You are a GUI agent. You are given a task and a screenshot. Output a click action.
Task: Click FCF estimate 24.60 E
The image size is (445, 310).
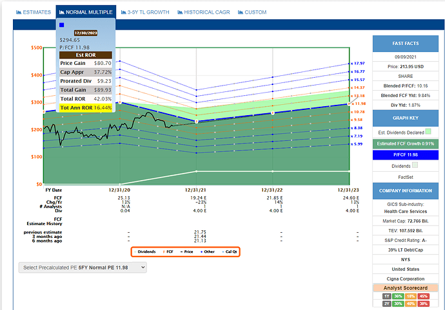351,198
